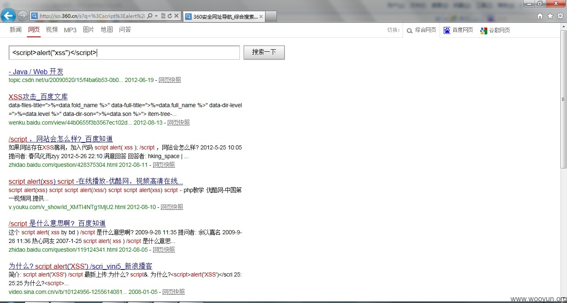This screenshot has width=567, height=303.
Task: Click the site favicon in the address bar
Action: 35,16
